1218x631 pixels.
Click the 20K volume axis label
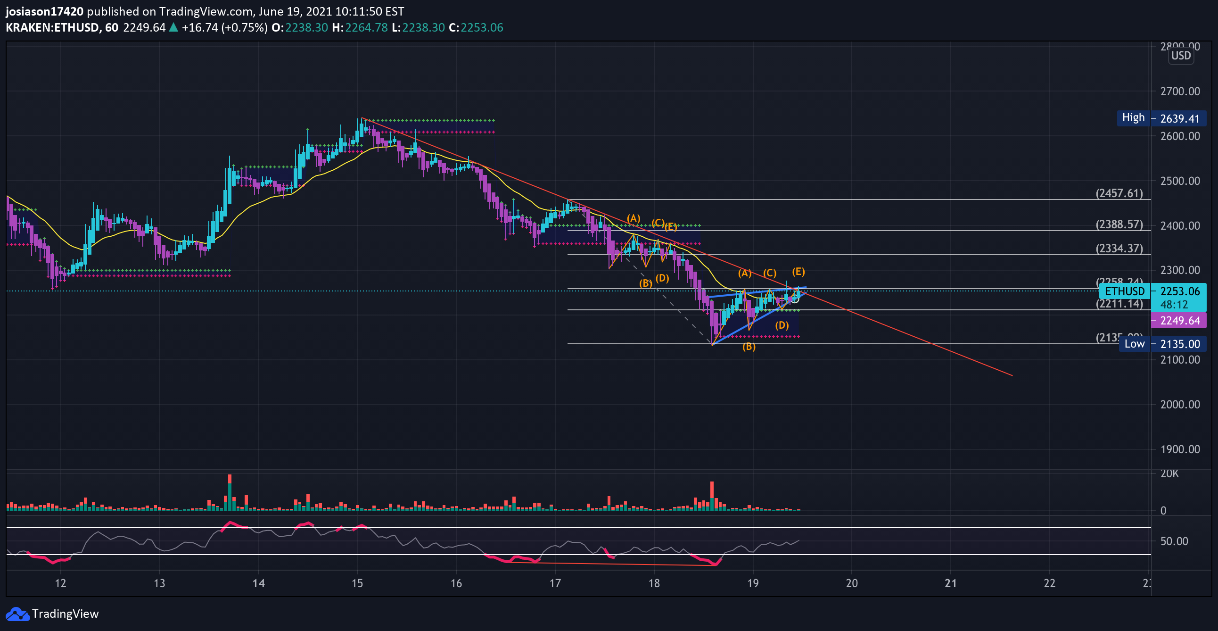[1169, 473]
